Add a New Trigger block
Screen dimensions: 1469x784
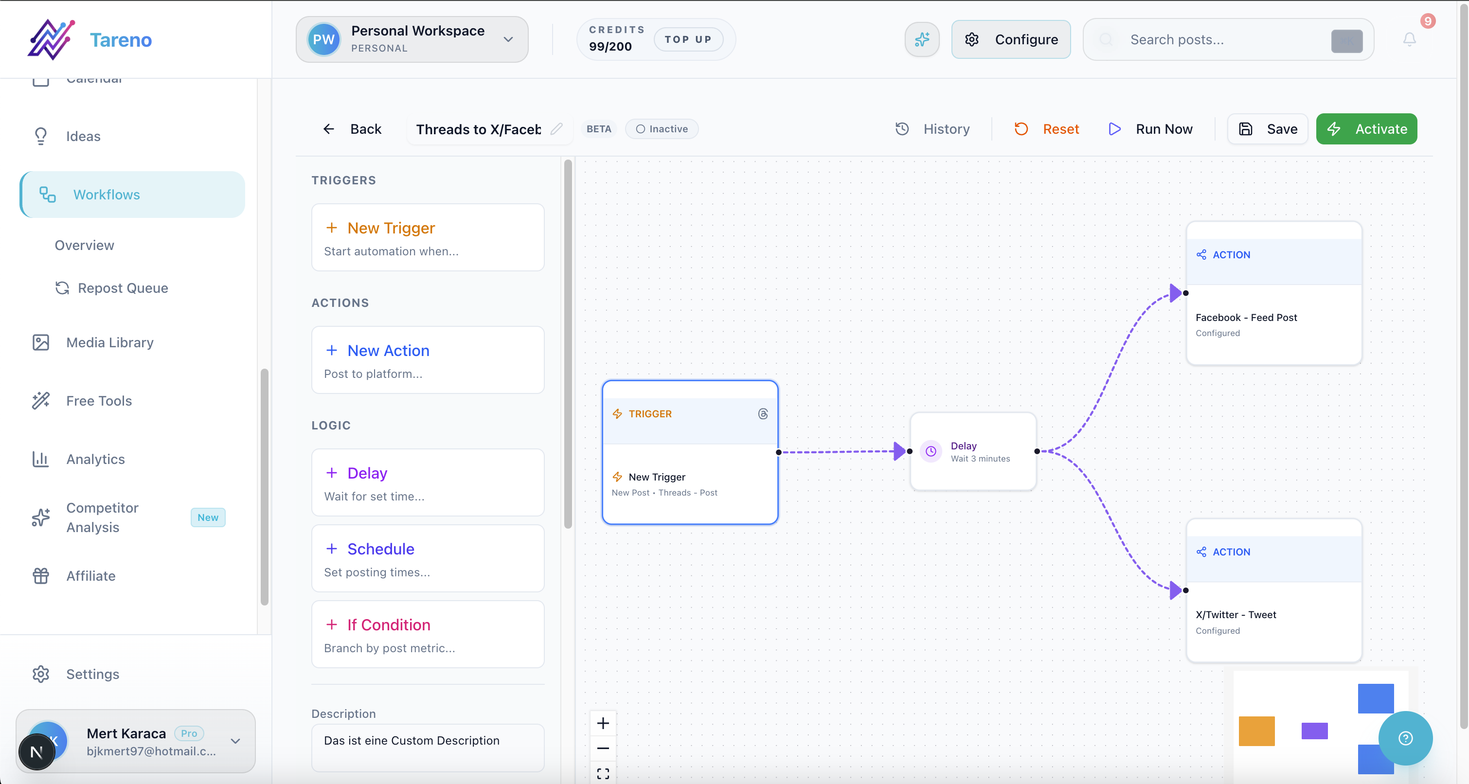pos(428,237)
